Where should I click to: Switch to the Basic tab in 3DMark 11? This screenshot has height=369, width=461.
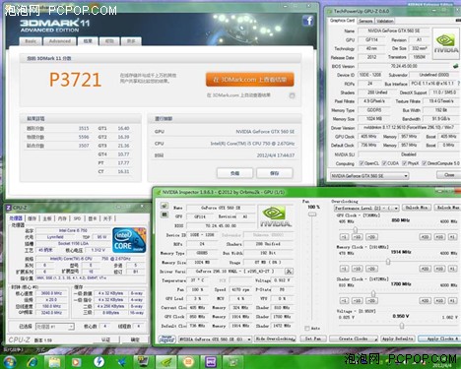[x=31, y=41]
